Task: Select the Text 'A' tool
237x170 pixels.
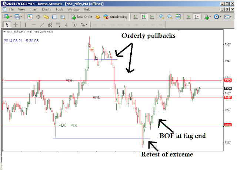Action: pyautogui.click(x=66, y=25)
